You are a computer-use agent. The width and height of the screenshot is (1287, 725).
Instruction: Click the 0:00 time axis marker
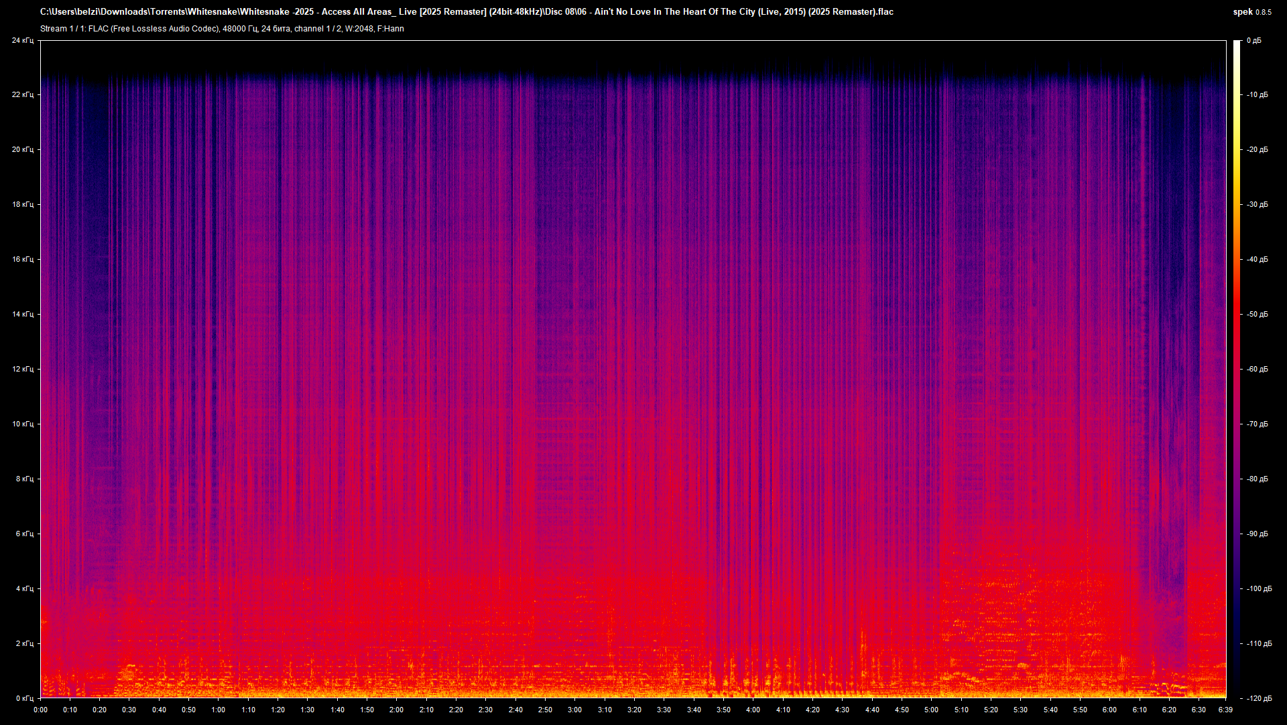40,710
